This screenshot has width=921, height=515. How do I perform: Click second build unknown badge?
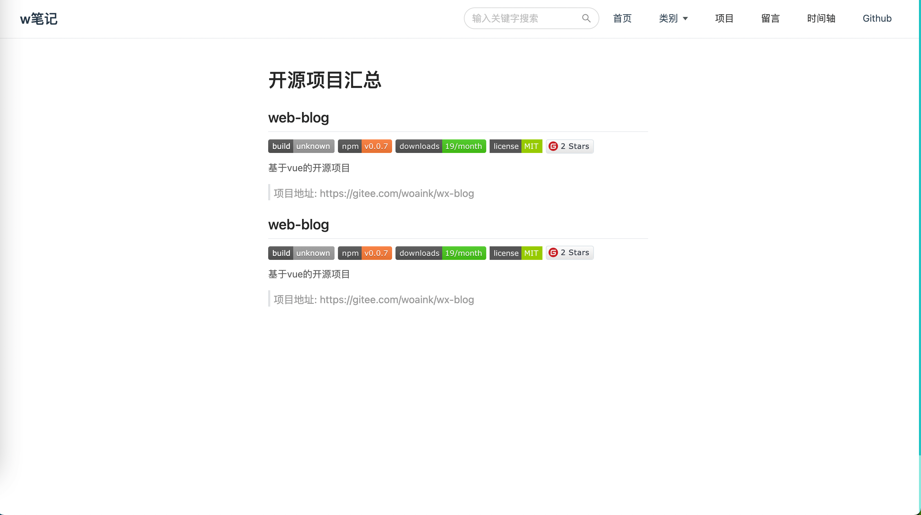301,253
